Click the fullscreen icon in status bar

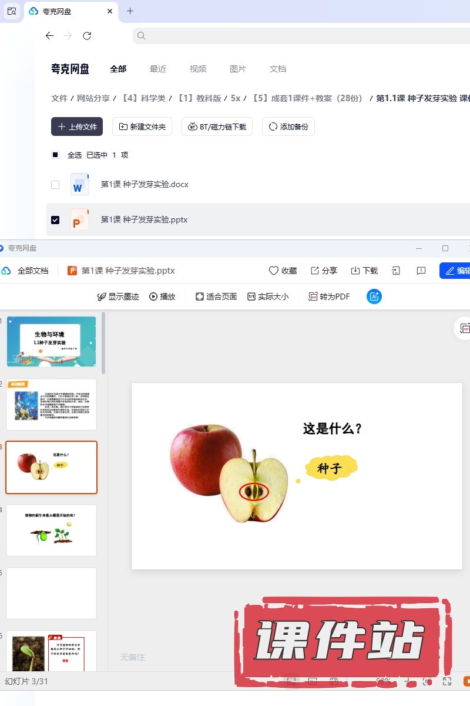coord(447,681)
